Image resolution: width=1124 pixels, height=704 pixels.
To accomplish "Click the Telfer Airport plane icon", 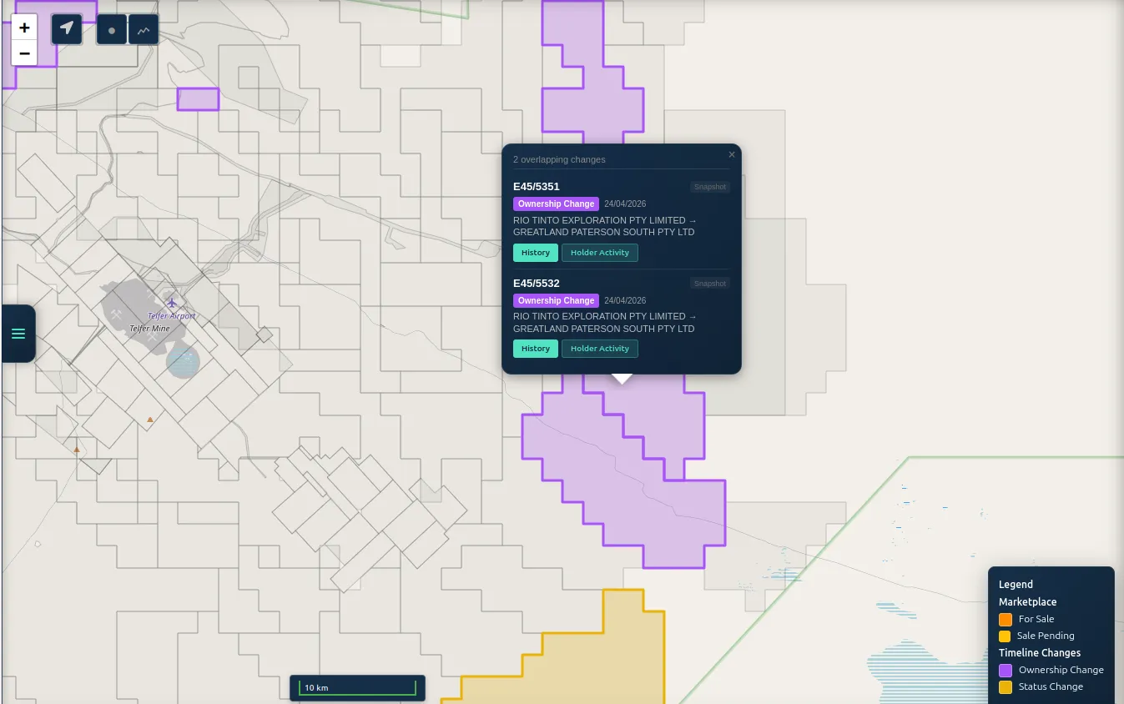I will coord(172,302).
